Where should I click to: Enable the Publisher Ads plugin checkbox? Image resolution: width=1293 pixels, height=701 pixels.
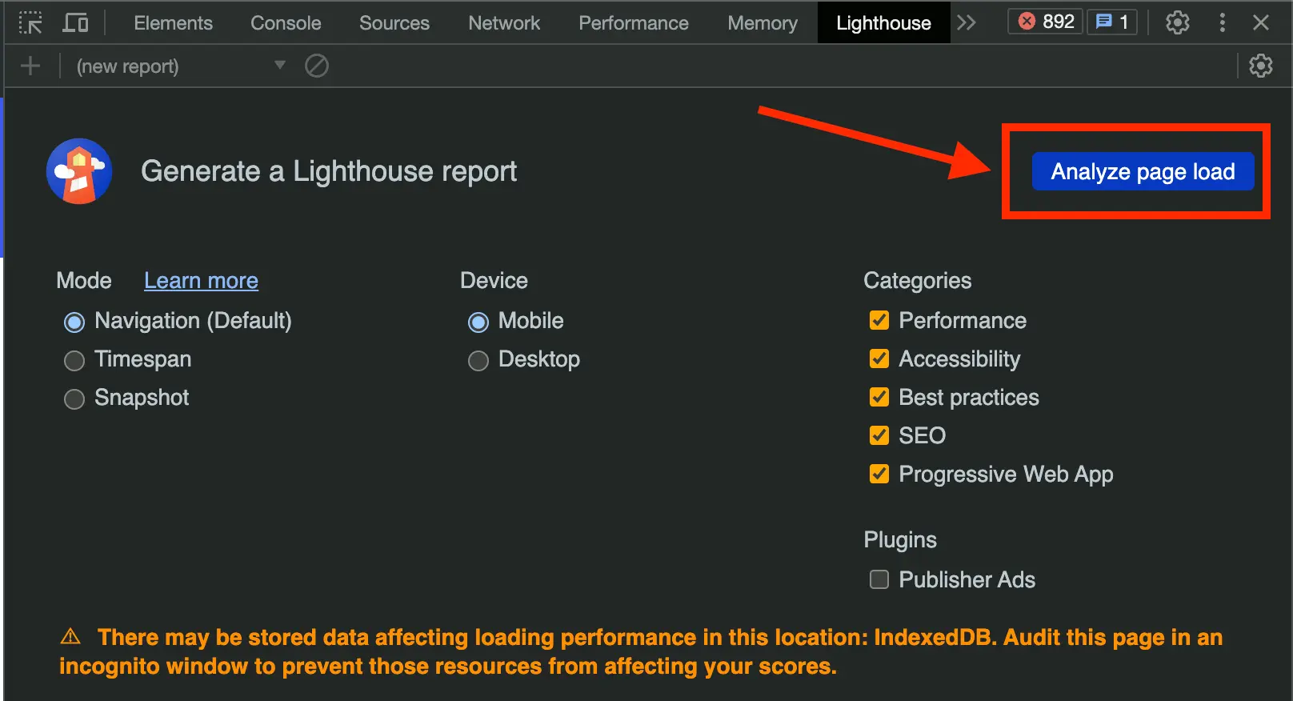[x=879, y=579]
